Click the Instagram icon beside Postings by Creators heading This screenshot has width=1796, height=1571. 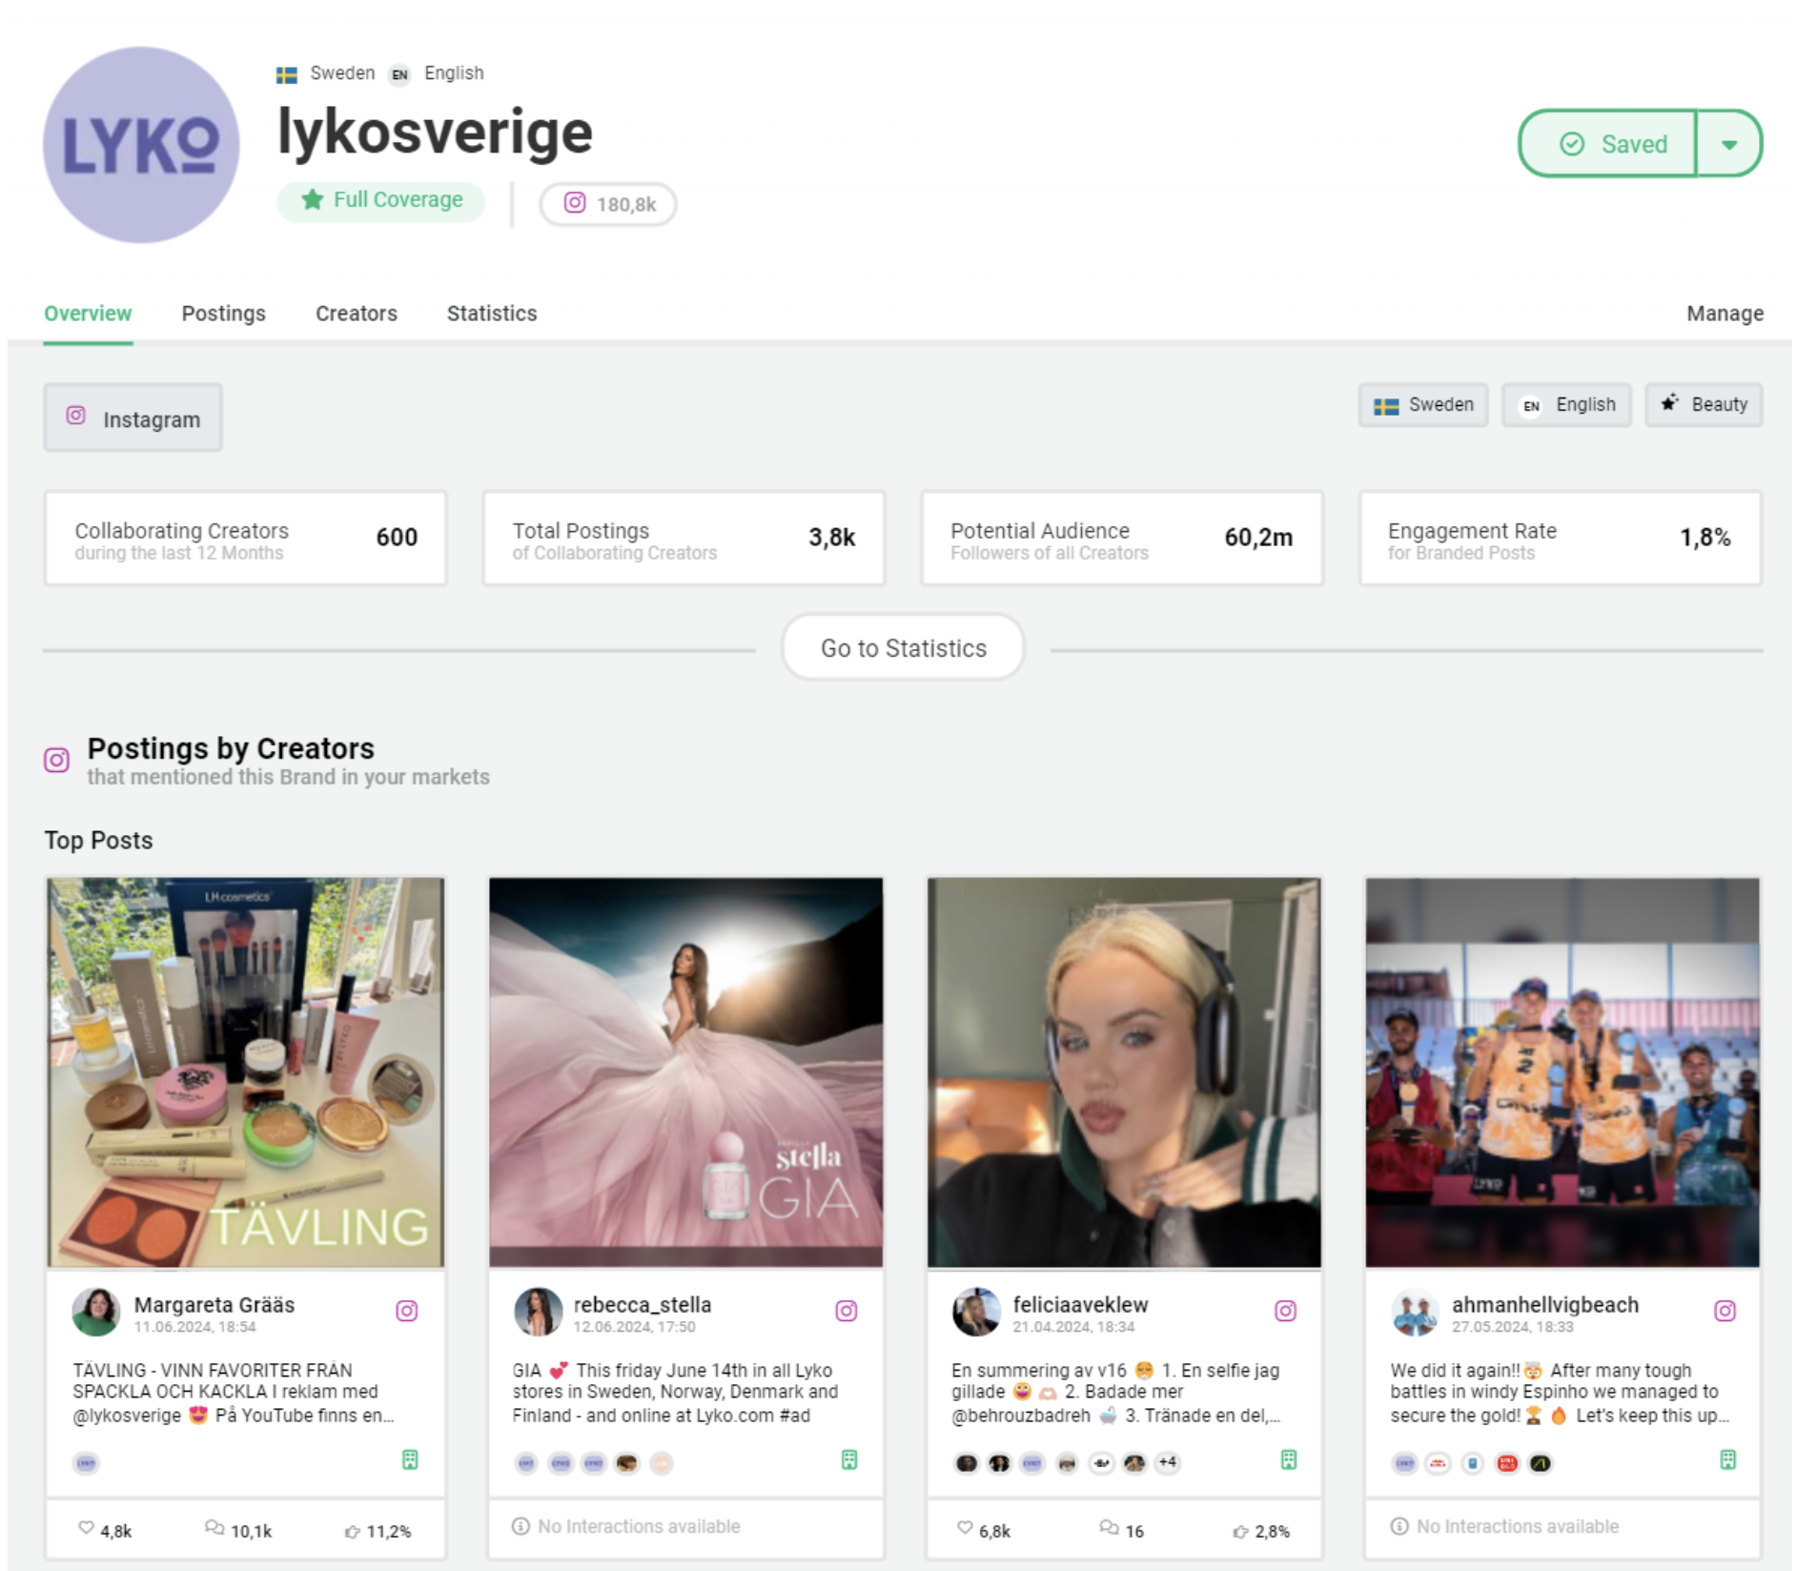click(x=57, y=758)
